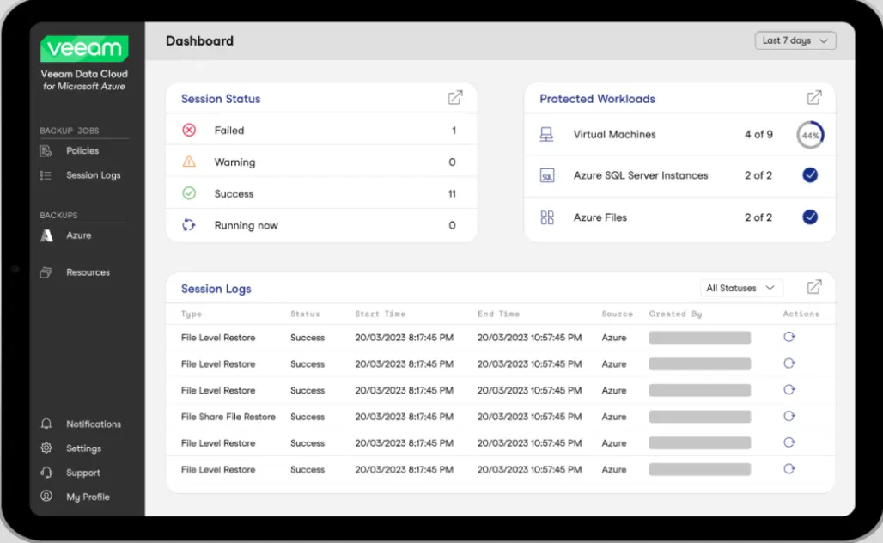This screenshot has height=543, width=883.
Task: Click the Success count value 11
Action: 452,194
